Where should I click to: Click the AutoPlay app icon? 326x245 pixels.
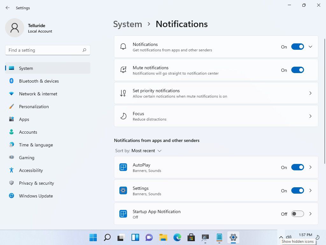coord(123,167)
